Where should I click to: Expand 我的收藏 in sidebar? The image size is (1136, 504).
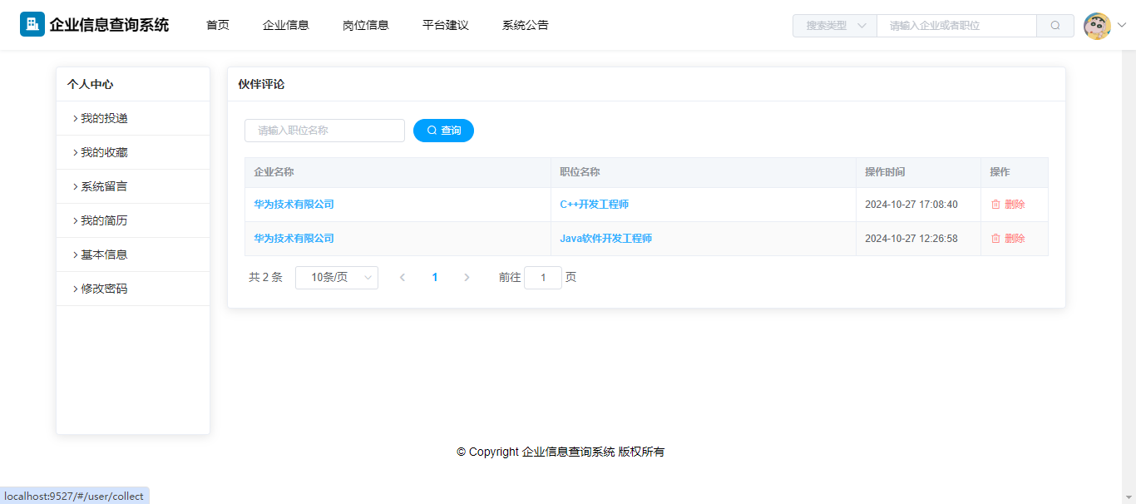(104, 153)
